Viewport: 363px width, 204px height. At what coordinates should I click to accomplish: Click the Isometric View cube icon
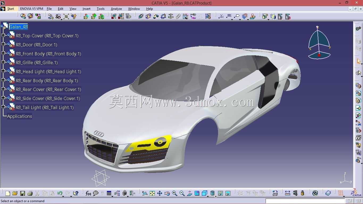click(204, 193)
